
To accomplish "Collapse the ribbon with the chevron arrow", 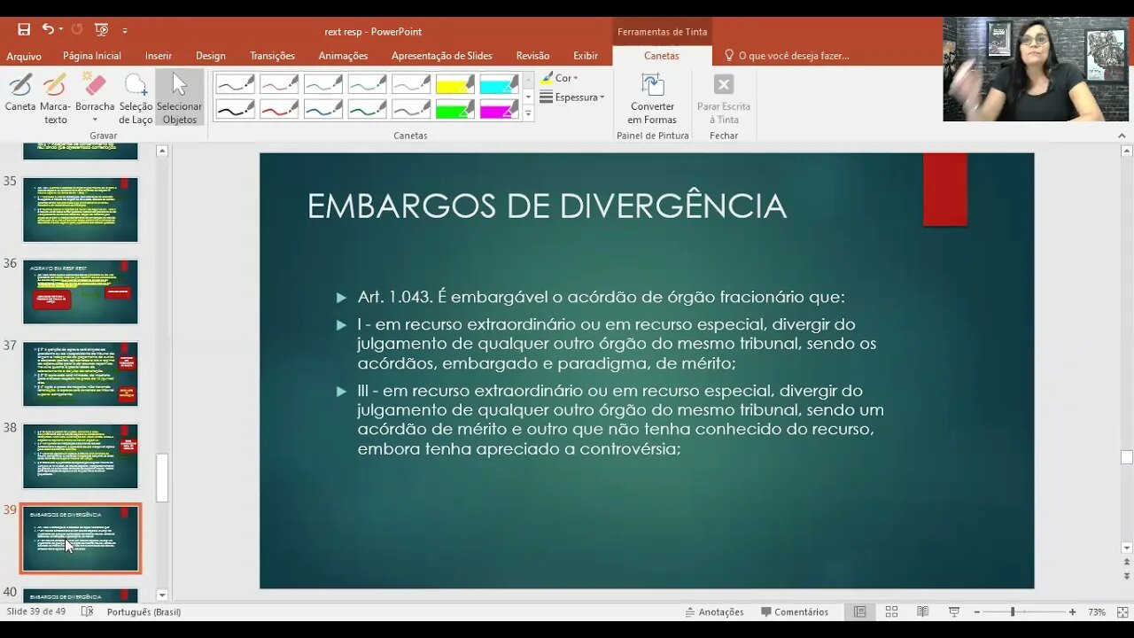I will click(1122, 136).
